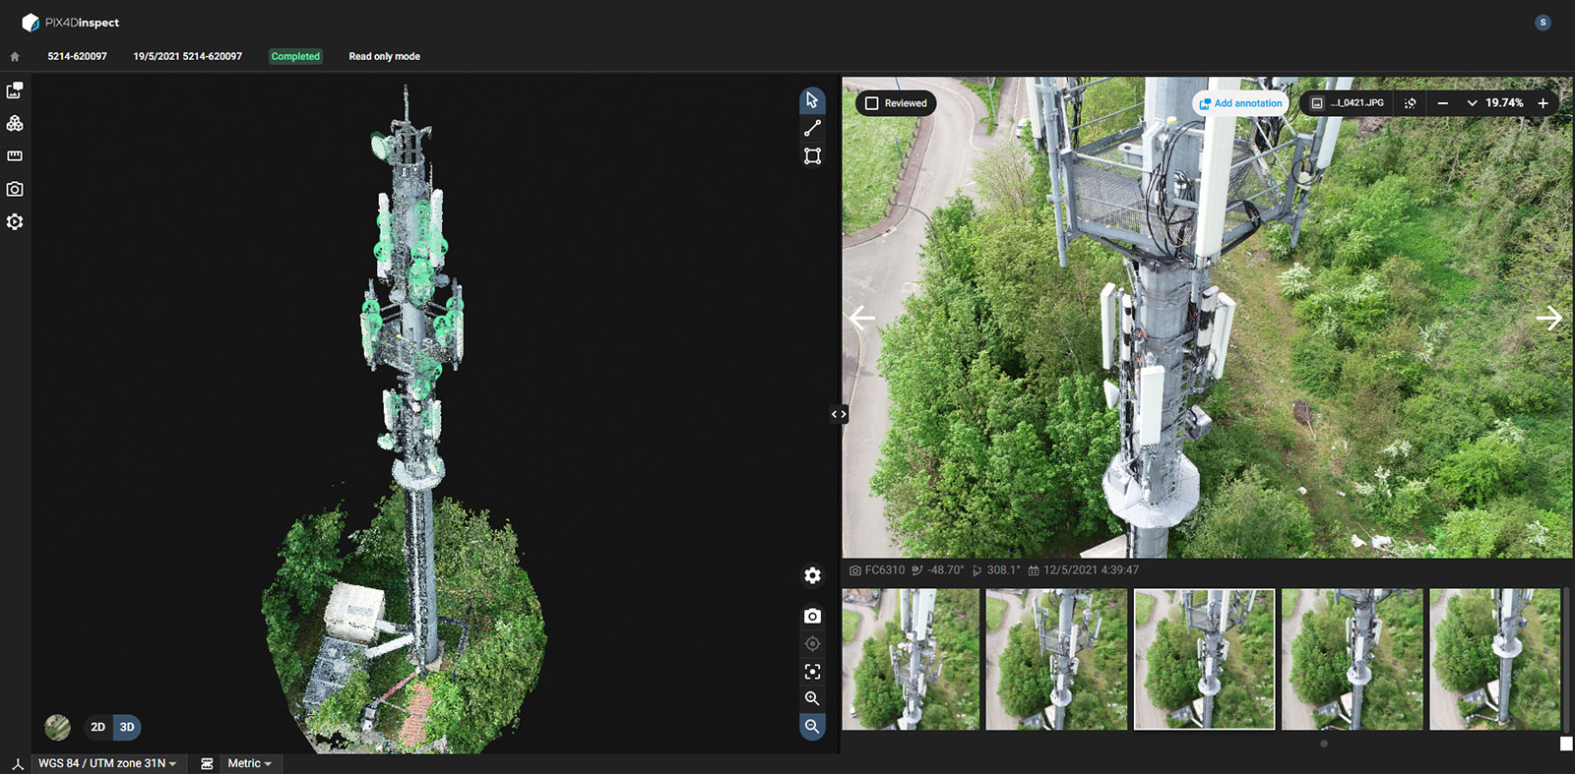Viewport: 1575px width, 774px height.
Task: Open the Metric units dropdown
Action: click(x=250, y=763)
